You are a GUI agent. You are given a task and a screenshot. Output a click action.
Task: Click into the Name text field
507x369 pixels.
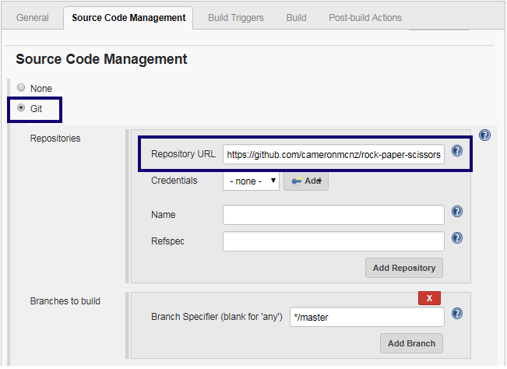333,215
